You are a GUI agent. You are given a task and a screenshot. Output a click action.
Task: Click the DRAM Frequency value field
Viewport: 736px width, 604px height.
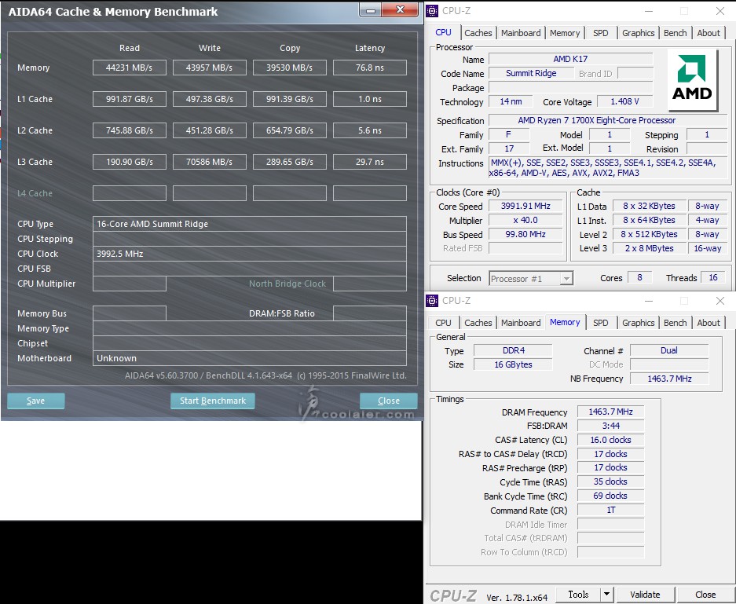point(610,412)
